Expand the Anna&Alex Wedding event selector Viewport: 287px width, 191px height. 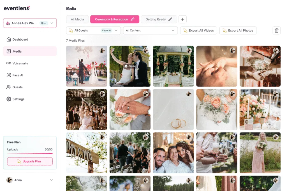[30, 23]
